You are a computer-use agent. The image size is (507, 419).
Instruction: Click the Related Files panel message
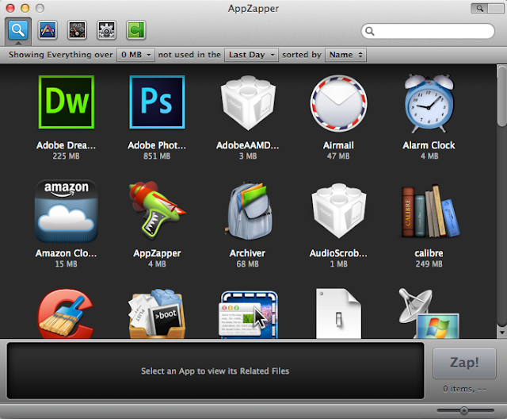[215, 371]
